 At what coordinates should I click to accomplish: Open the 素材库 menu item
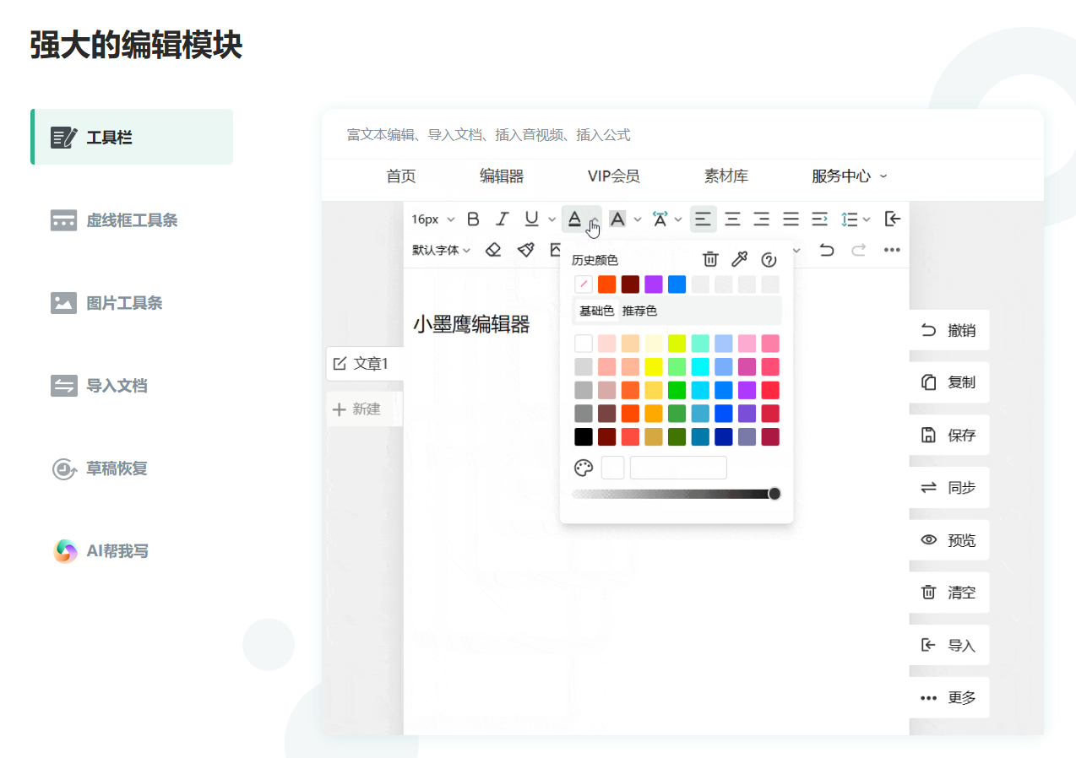coord(725,176)
